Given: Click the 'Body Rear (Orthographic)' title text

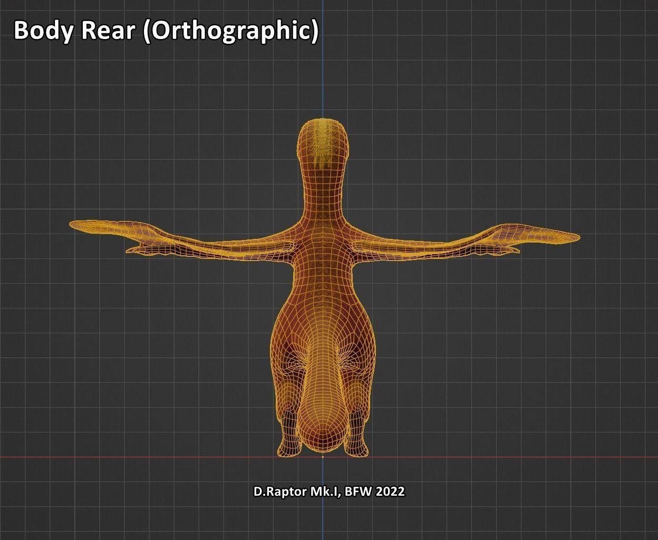Looking at the screenshot, I should pos(166,31).
